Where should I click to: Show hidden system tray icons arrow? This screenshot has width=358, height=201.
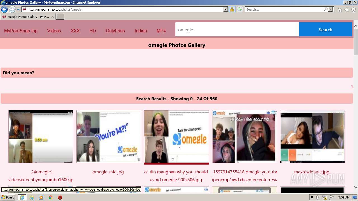[312, 197]
